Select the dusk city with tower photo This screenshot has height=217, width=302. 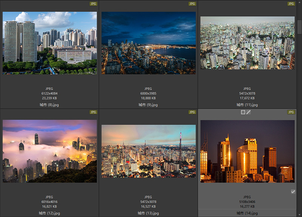148,151
